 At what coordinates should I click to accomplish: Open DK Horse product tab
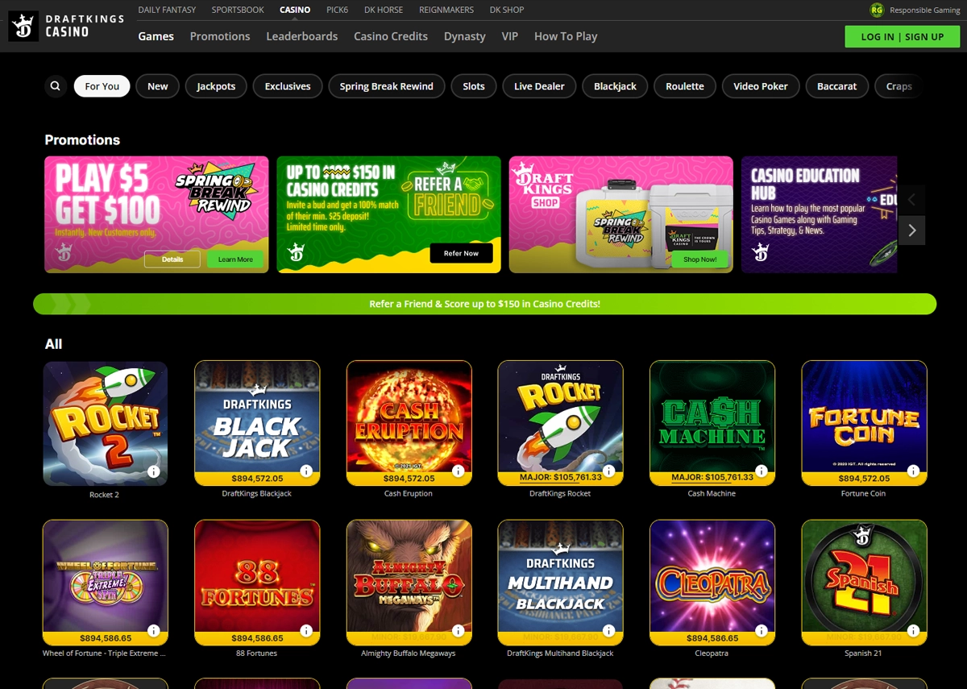click(x=384, y=10)
